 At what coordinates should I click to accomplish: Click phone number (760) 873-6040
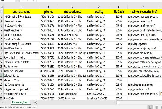pyautogui.click(x=49, y=94)
